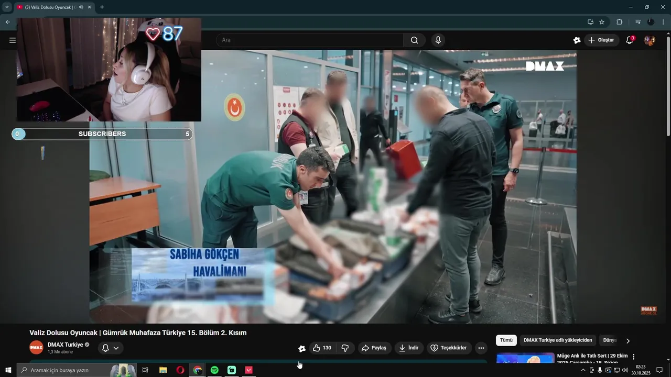671x377 pixels.
Task: Open the Oluştur create button
Action: click(x=601, y=40)
